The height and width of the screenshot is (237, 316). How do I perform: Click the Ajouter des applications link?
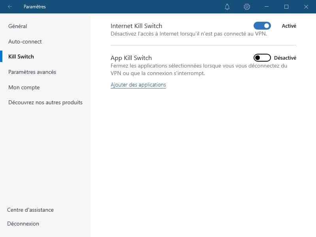(x=138, y=85)
